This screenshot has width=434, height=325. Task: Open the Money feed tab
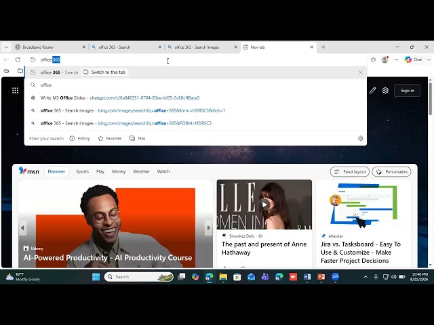[x=119, y=171]
